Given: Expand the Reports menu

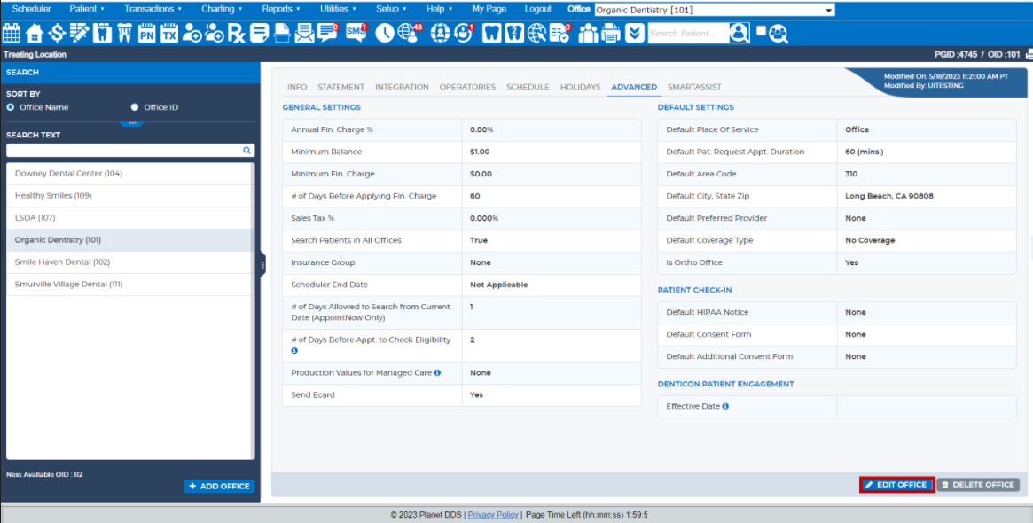Looking at the screenshot, I should [281, 9].
